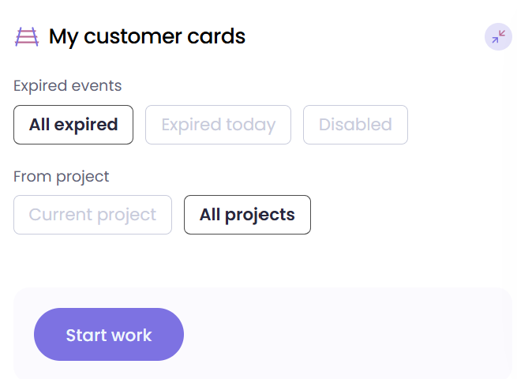Click the Expired events label

point(68,86)
